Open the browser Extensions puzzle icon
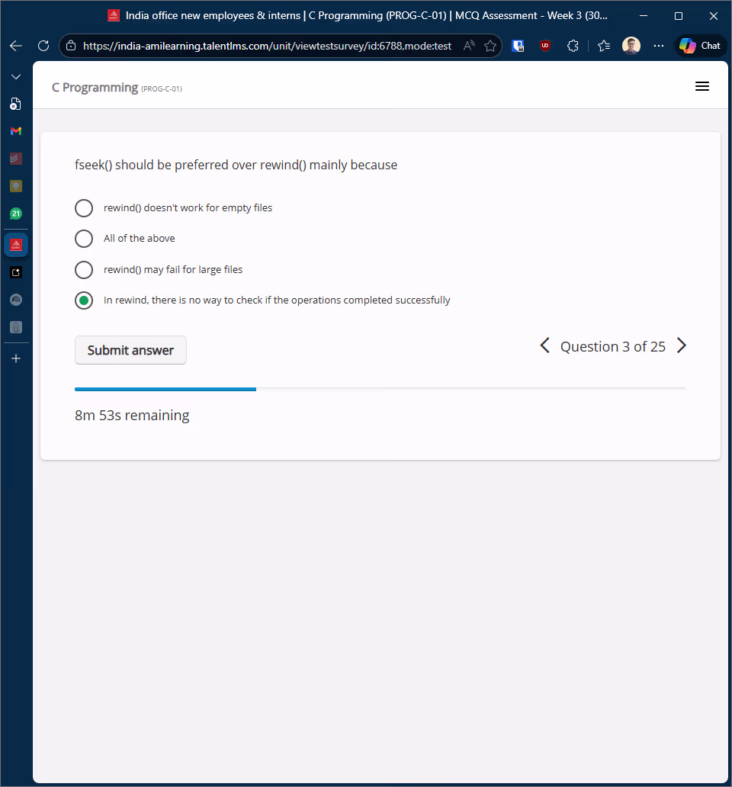732x787 pixels. (573, 46)
